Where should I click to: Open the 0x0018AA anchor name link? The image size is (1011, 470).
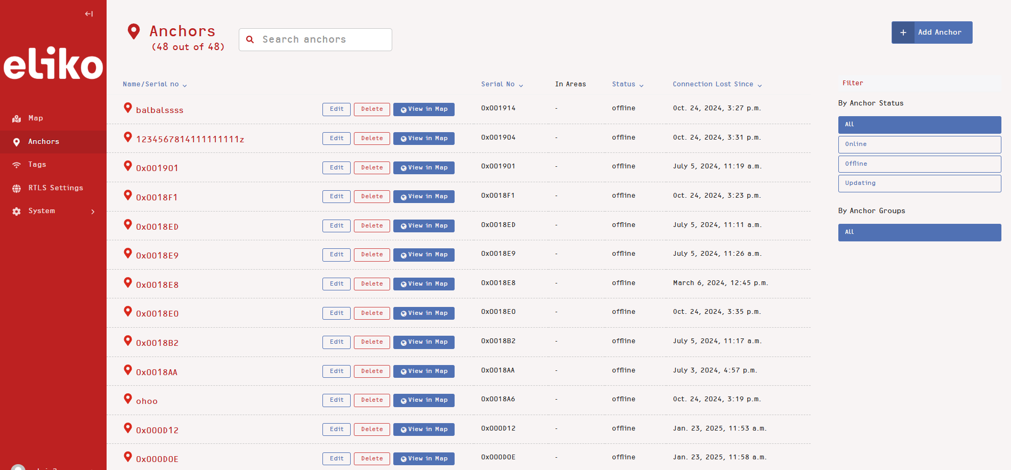tap(157, 372)
